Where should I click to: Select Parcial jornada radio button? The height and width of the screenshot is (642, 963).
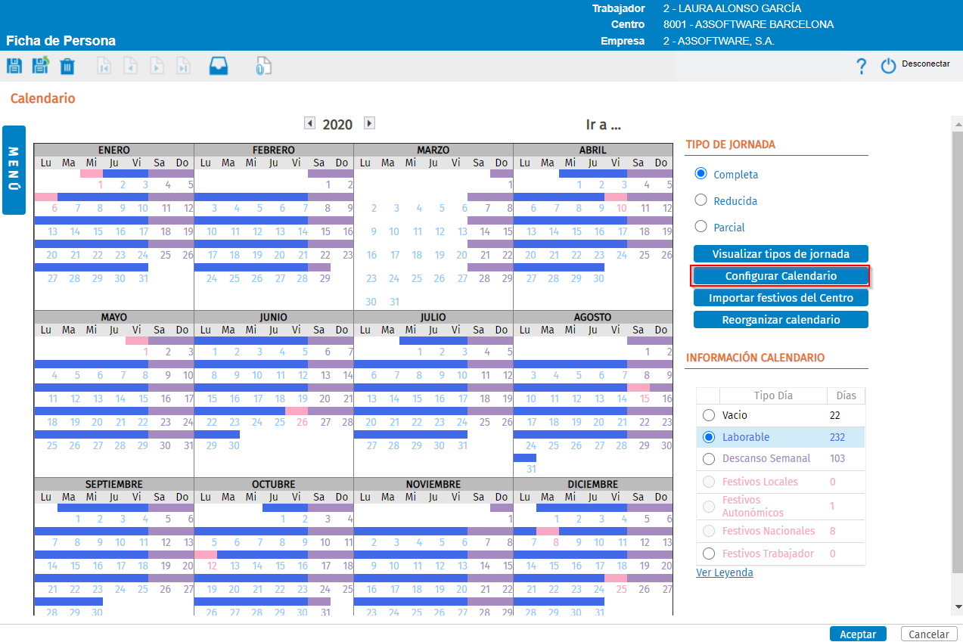coord(701,226)
